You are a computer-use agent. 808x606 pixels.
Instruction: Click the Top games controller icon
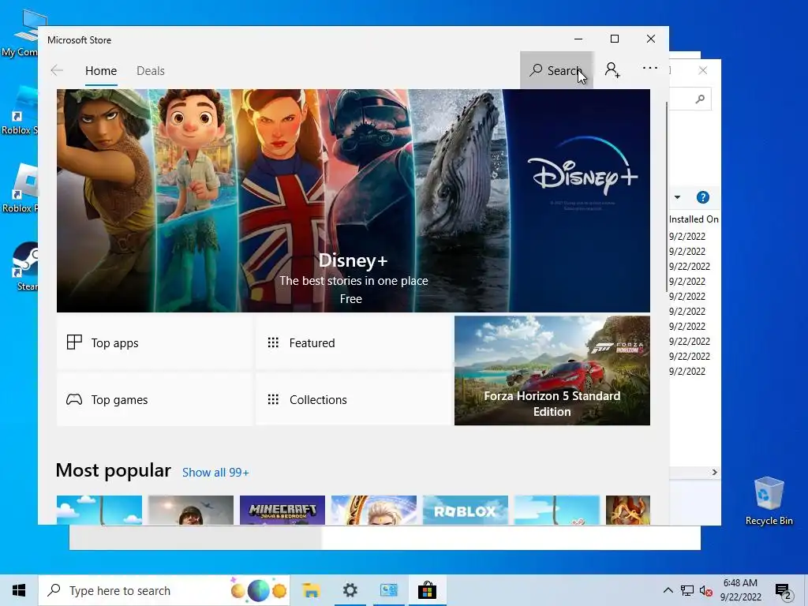pyautogui.click(x=74, y=399)
